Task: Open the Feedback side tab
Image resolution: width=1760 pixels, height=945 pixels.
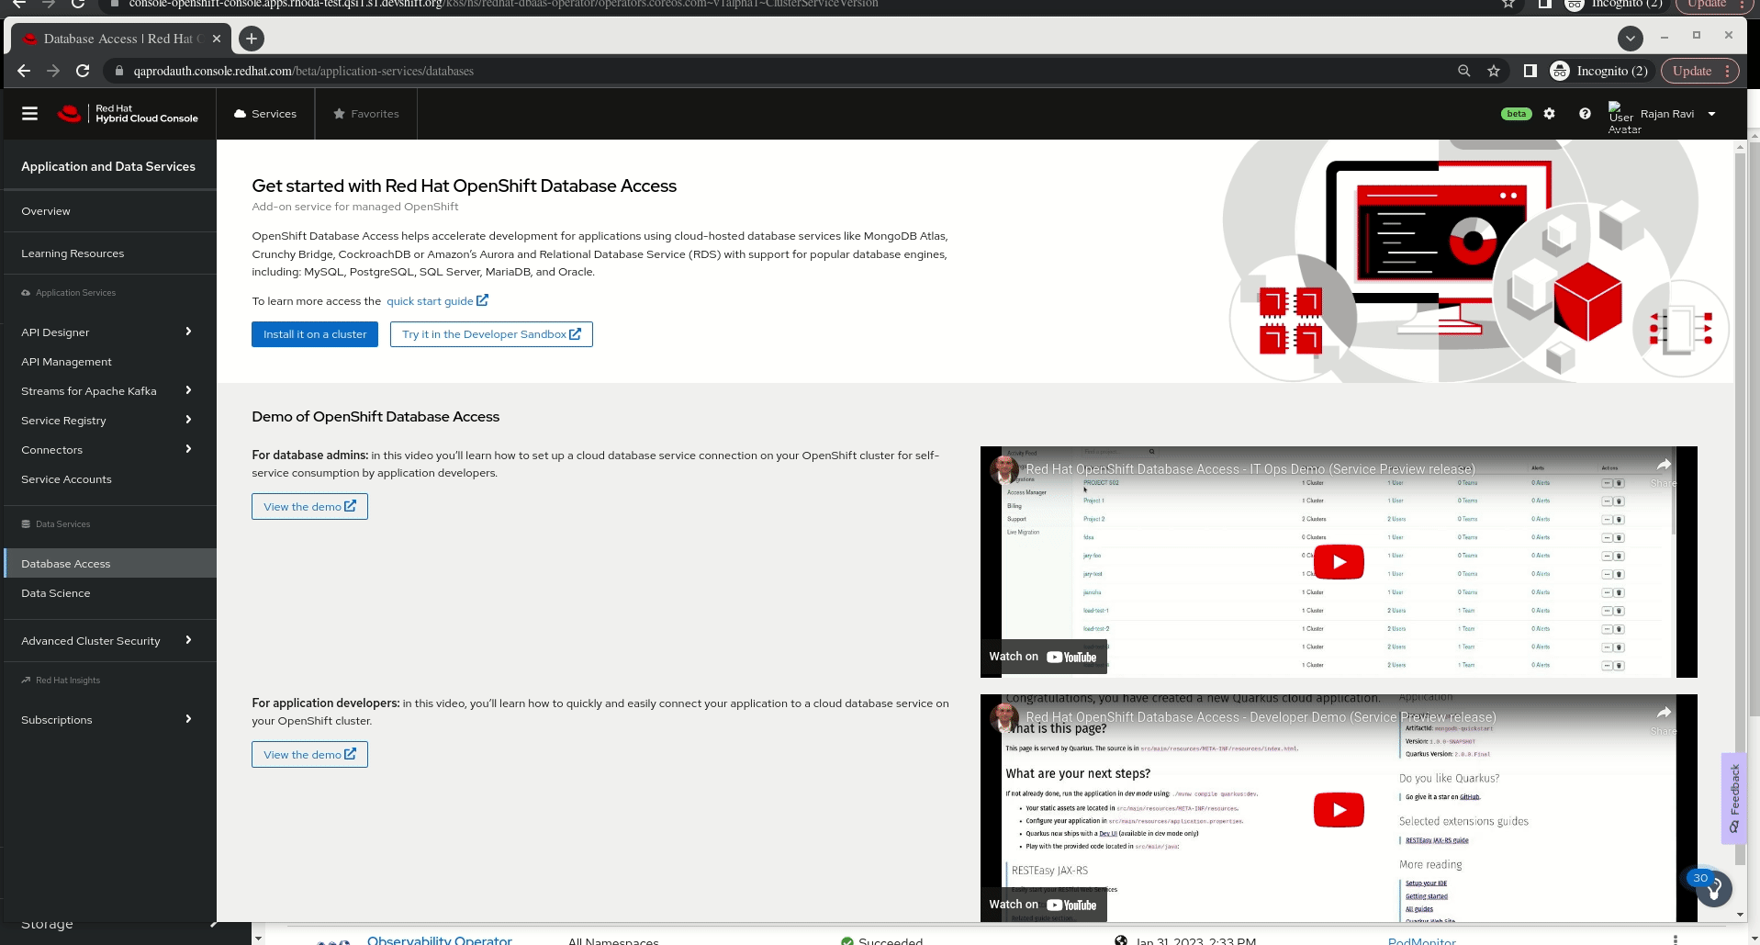Action: (x=1733, y=798)
